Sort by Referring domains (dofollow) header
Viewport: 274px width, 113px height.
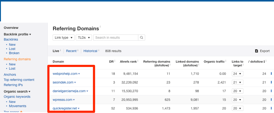[x=156, y=63]
